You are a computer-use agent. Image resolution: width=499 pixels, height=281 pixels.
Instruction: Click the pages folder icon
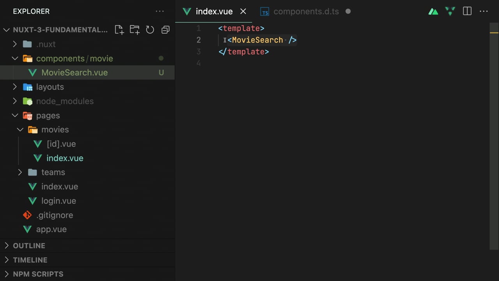(x=27, y=116)
